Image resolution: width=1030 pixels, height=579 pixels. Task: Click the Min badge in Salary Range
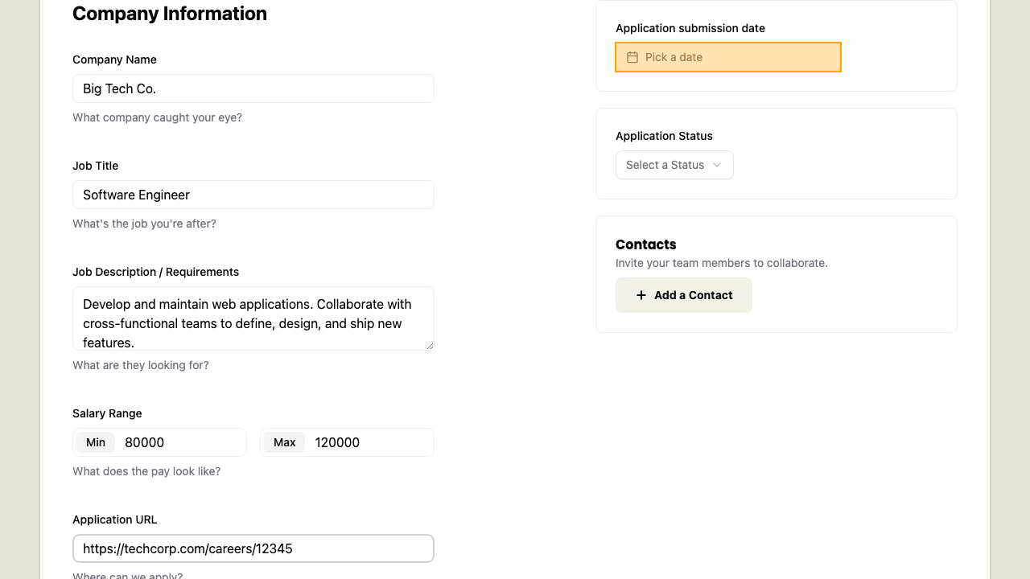(x=95, y=442)
